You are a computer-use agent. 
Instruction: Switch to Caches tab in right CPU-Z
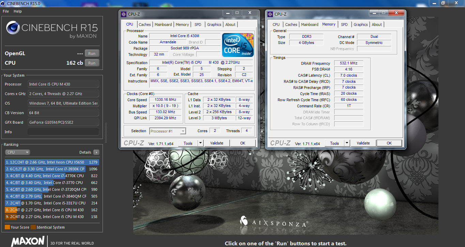point(291,25)
